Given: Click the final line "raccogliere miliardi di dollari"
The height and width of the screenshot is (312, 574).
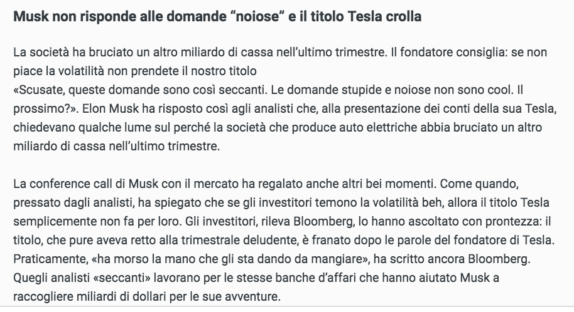Looking at the screenshot, I should coord(147,296).
